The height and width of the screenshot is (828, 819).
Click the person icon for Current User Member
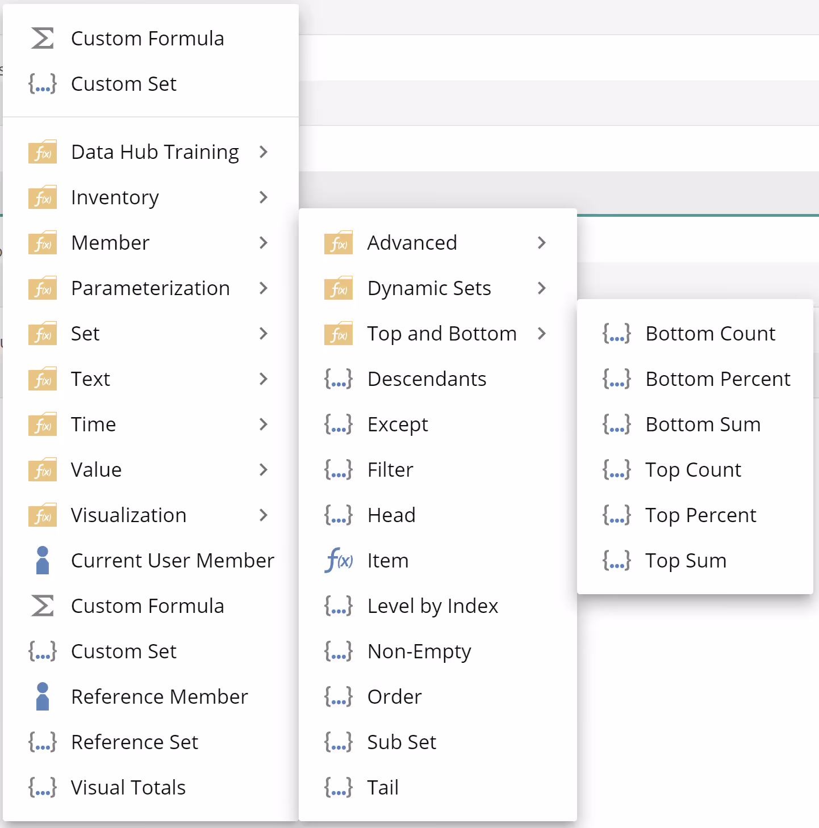(x=43, y=561)
